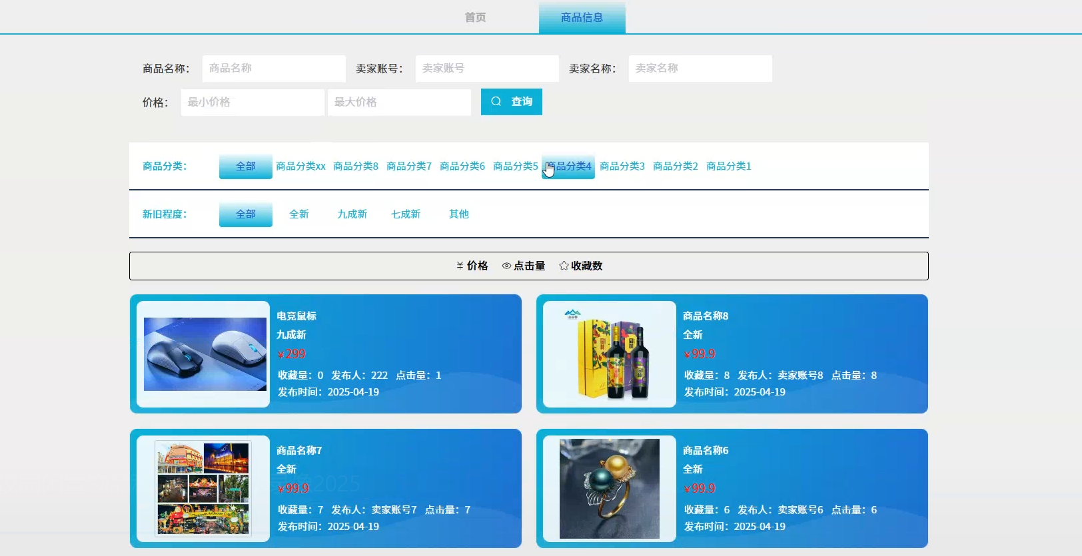
Task: Click 发布人: 222 text
Action: click(360, 376)
